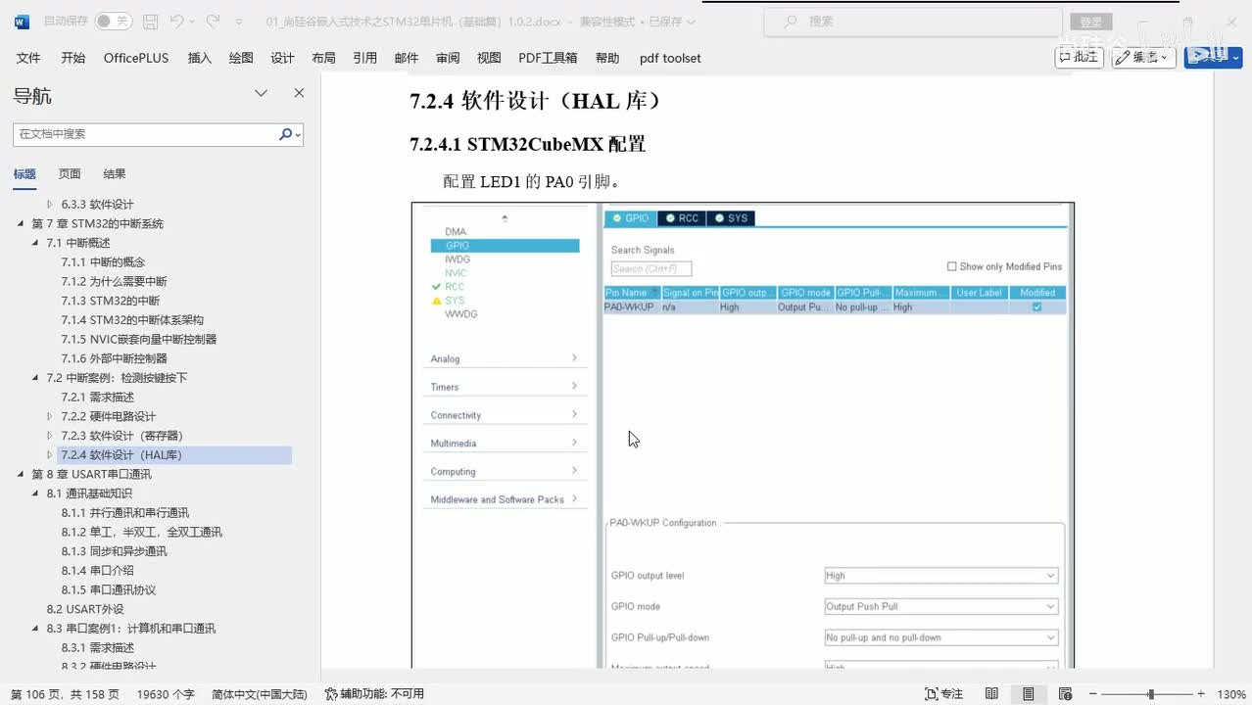Click the 在文档中搜索 search field
The image size is (1252, 705).
click(145, 134)
